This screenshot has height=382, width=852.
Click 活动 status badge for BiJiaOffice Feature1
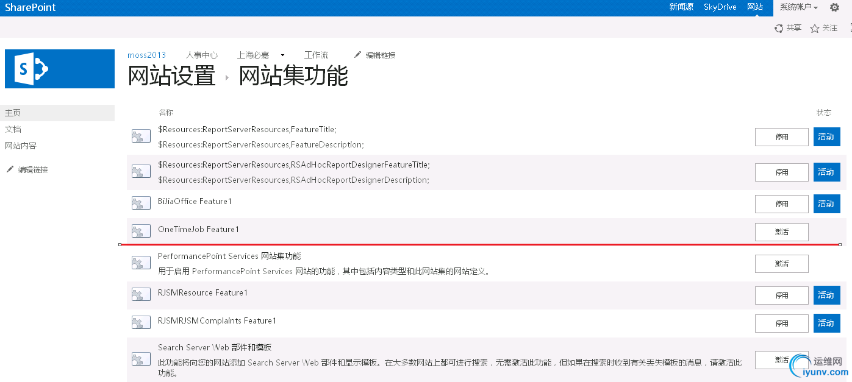[x=827, y=204]
